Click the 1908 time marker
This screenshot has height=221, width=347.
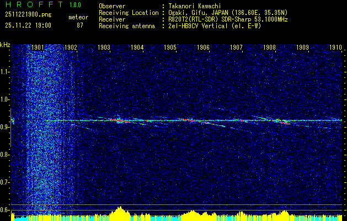pos(269,47)
